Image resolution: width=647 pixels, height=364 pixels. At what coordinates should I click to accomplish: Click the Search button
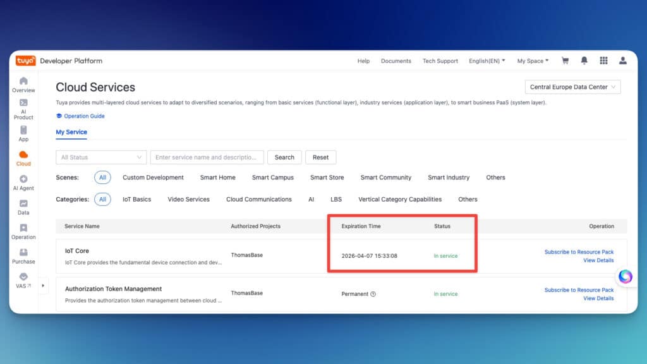[x=284, y=157]
